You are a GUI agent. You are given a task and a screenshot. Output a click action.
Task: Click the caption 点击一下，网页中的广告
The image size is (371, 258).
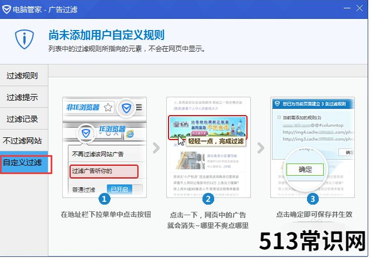(x=208, y=215)
